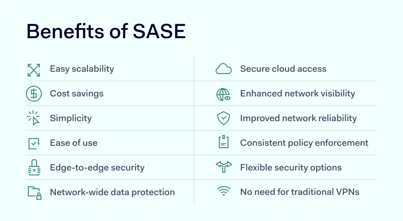Click the Secure cloud access label
Screen dimensions: 403x221
[x=283, y=69]
